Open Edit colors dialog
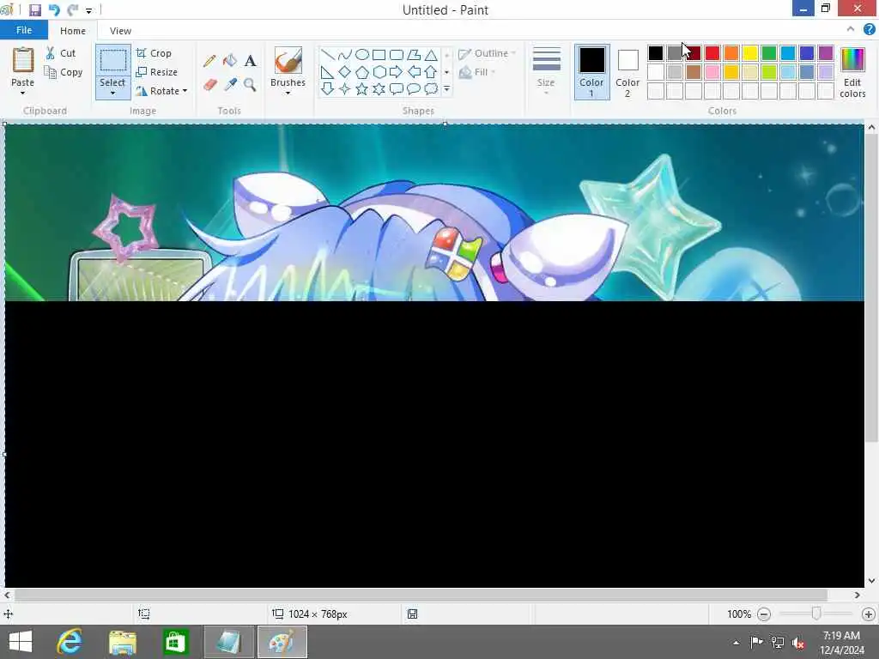 pos(852,73)
